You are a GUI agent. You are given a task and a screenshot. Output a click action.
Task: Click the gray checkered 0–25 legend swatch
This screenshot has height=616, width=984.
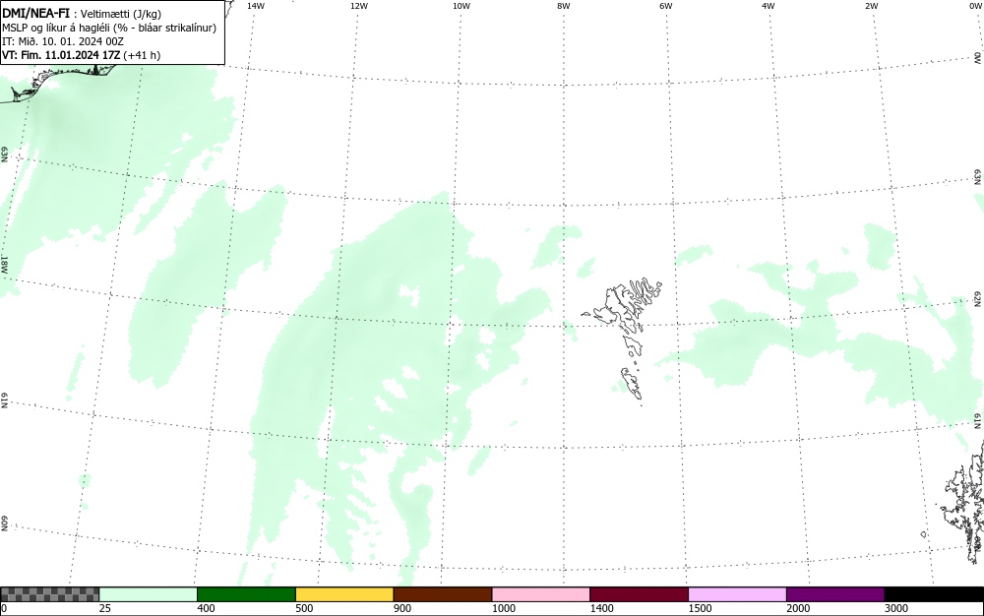49,594
